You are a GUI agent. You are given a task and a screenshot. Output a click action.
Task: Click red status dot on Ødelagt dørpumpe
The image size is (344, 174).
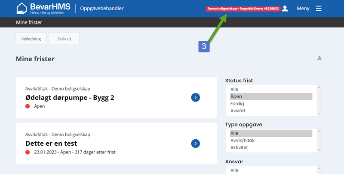click(28, 106)
